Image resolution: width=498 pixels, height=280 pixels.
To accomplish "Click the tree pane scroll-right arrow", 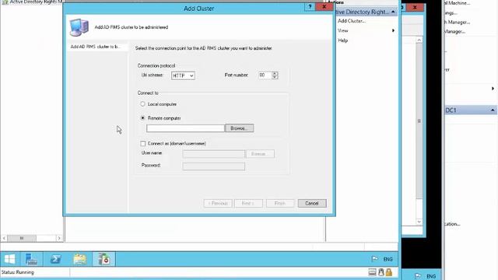I will (59, 238).
